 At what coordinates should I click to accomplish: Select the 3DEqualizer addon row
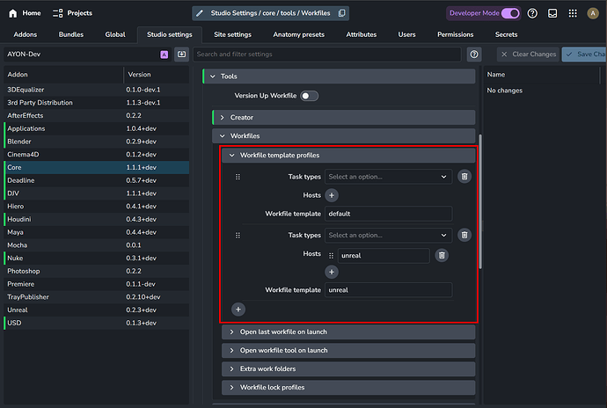point(97,90)
